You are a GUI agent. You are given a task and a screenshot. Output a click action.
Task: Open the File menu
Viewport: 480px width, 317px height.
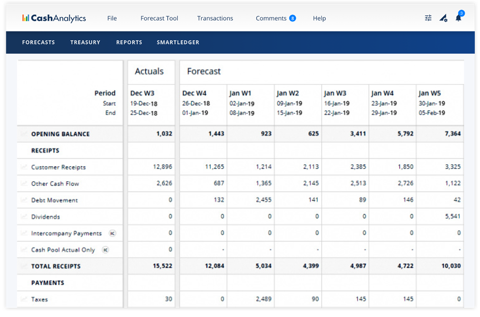(x=111, y=18)
